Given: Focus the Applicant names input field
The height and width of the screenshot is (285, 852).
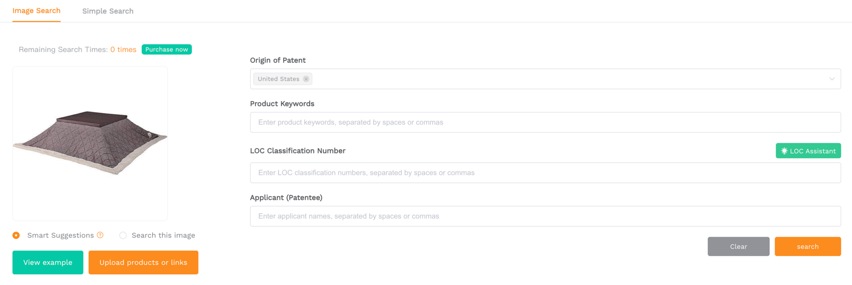Looking at the screenshot, I should coord(545,216).
